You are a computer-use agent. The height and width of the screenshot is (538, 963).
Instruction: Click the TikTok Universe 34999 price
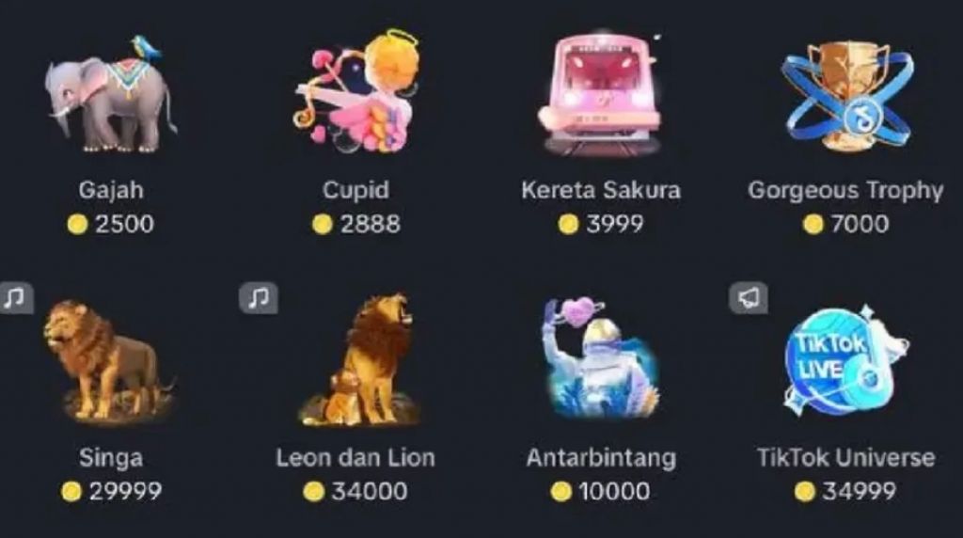tap(845, 491)
